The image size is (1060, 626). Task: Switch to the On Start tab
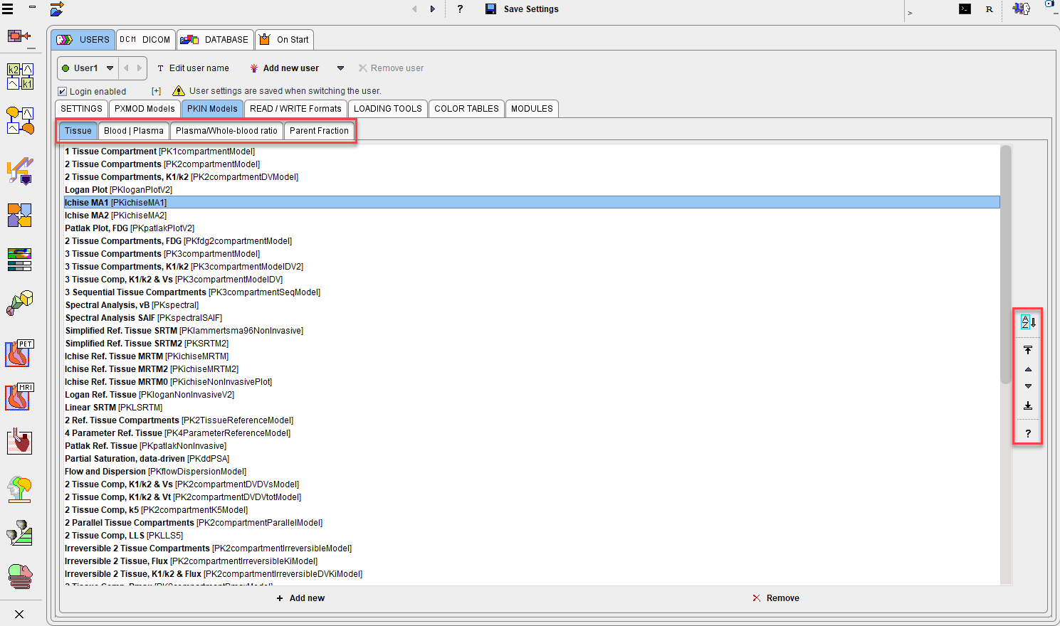pyautogui.click(x=283, y=40)
